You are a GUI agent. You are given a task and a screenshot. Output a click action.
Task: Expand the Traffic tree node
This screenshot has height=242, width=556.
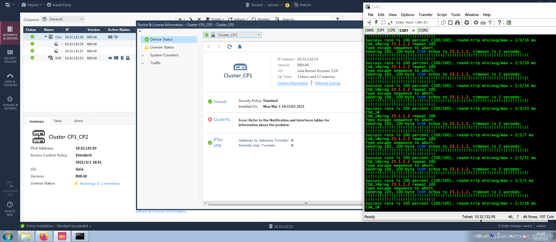point(143,63)
